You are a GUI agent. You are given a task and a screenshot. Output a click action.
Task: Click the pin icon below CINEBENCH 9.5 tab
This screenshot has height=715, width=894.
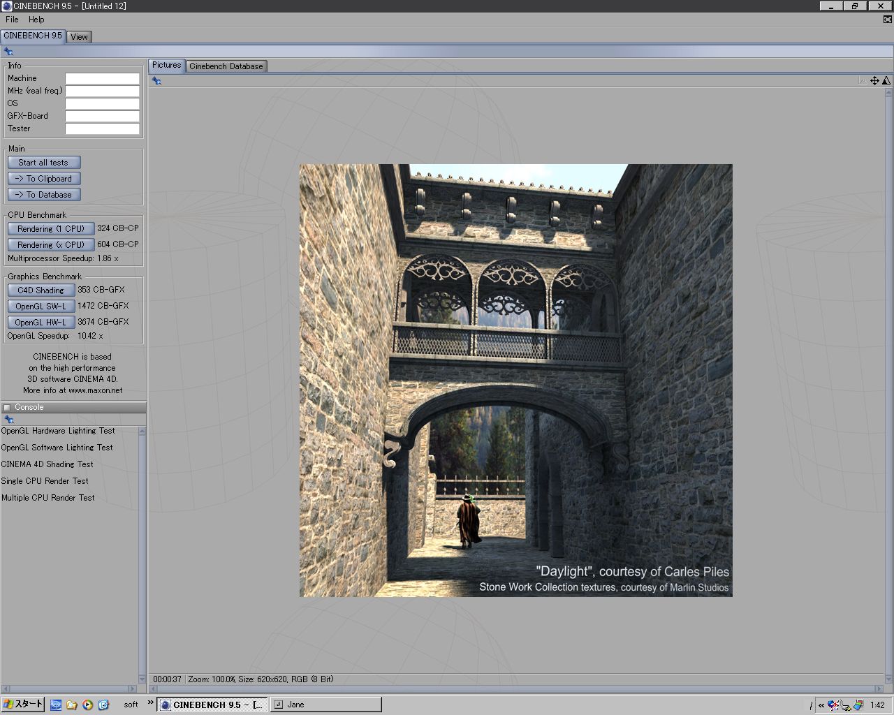click(8, 52)
